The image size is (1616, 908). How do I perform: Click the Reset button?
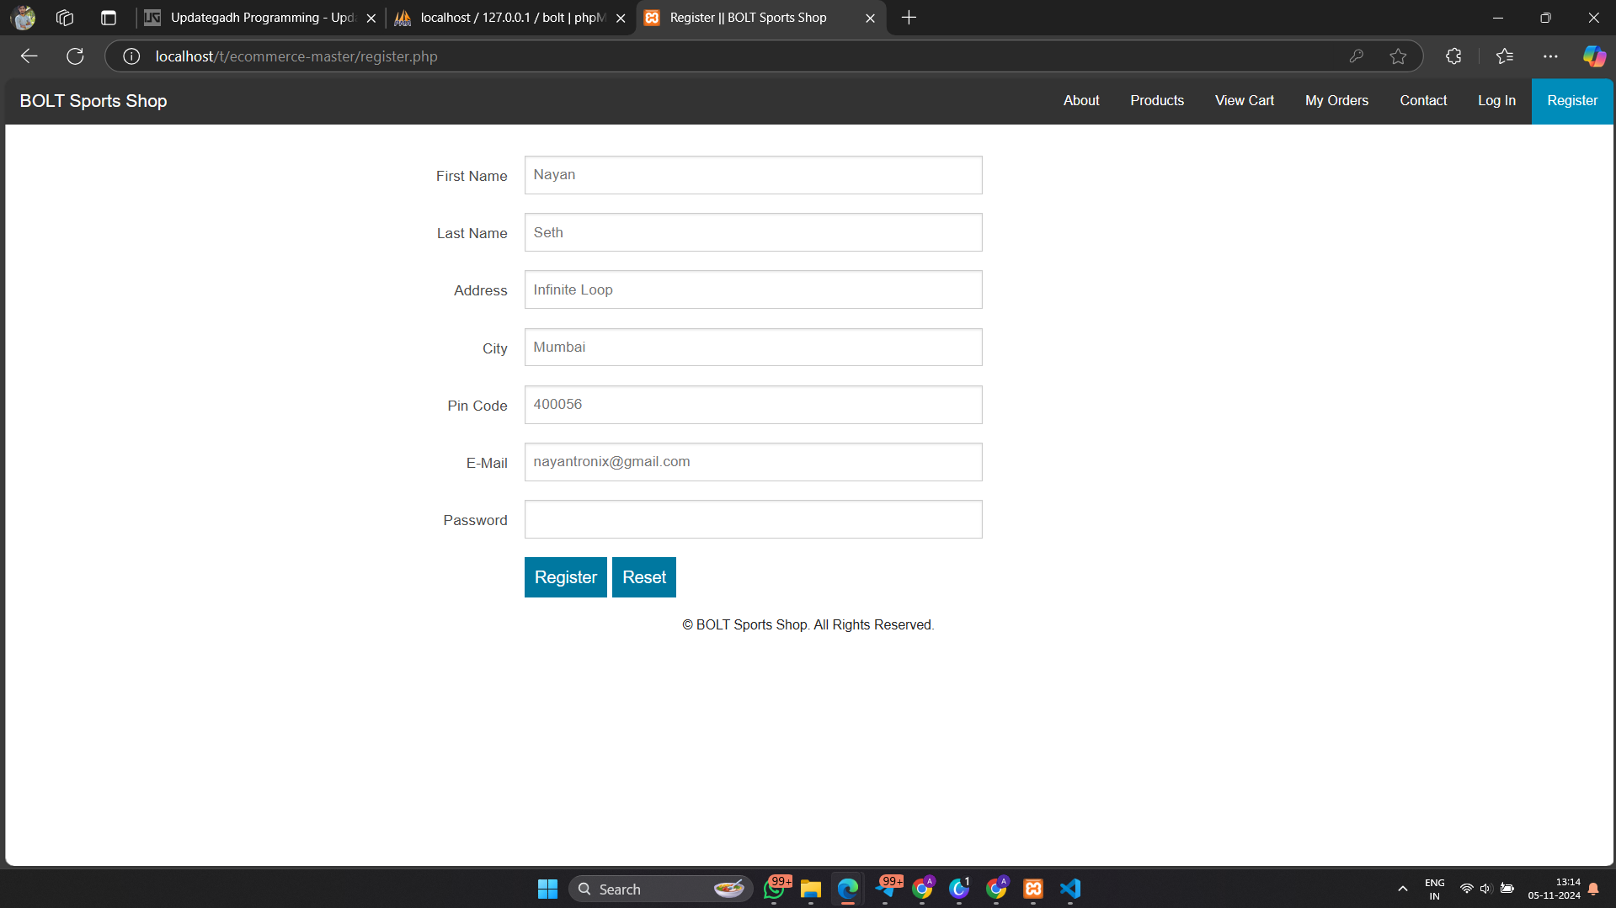pyautogui.click(x=643, y=577)
